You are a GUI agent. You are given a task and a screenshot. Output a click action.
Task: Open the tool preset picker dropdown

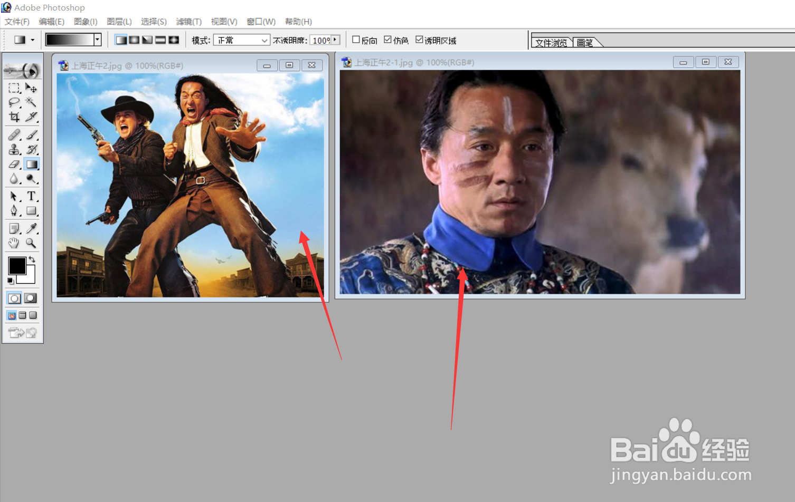click(33, 40)
